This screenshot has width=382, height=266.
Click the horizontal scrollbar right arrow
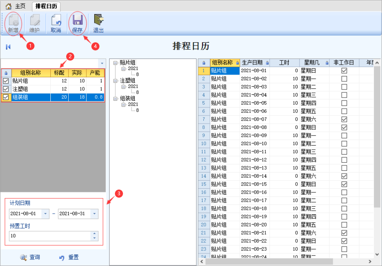pos(370,262)
